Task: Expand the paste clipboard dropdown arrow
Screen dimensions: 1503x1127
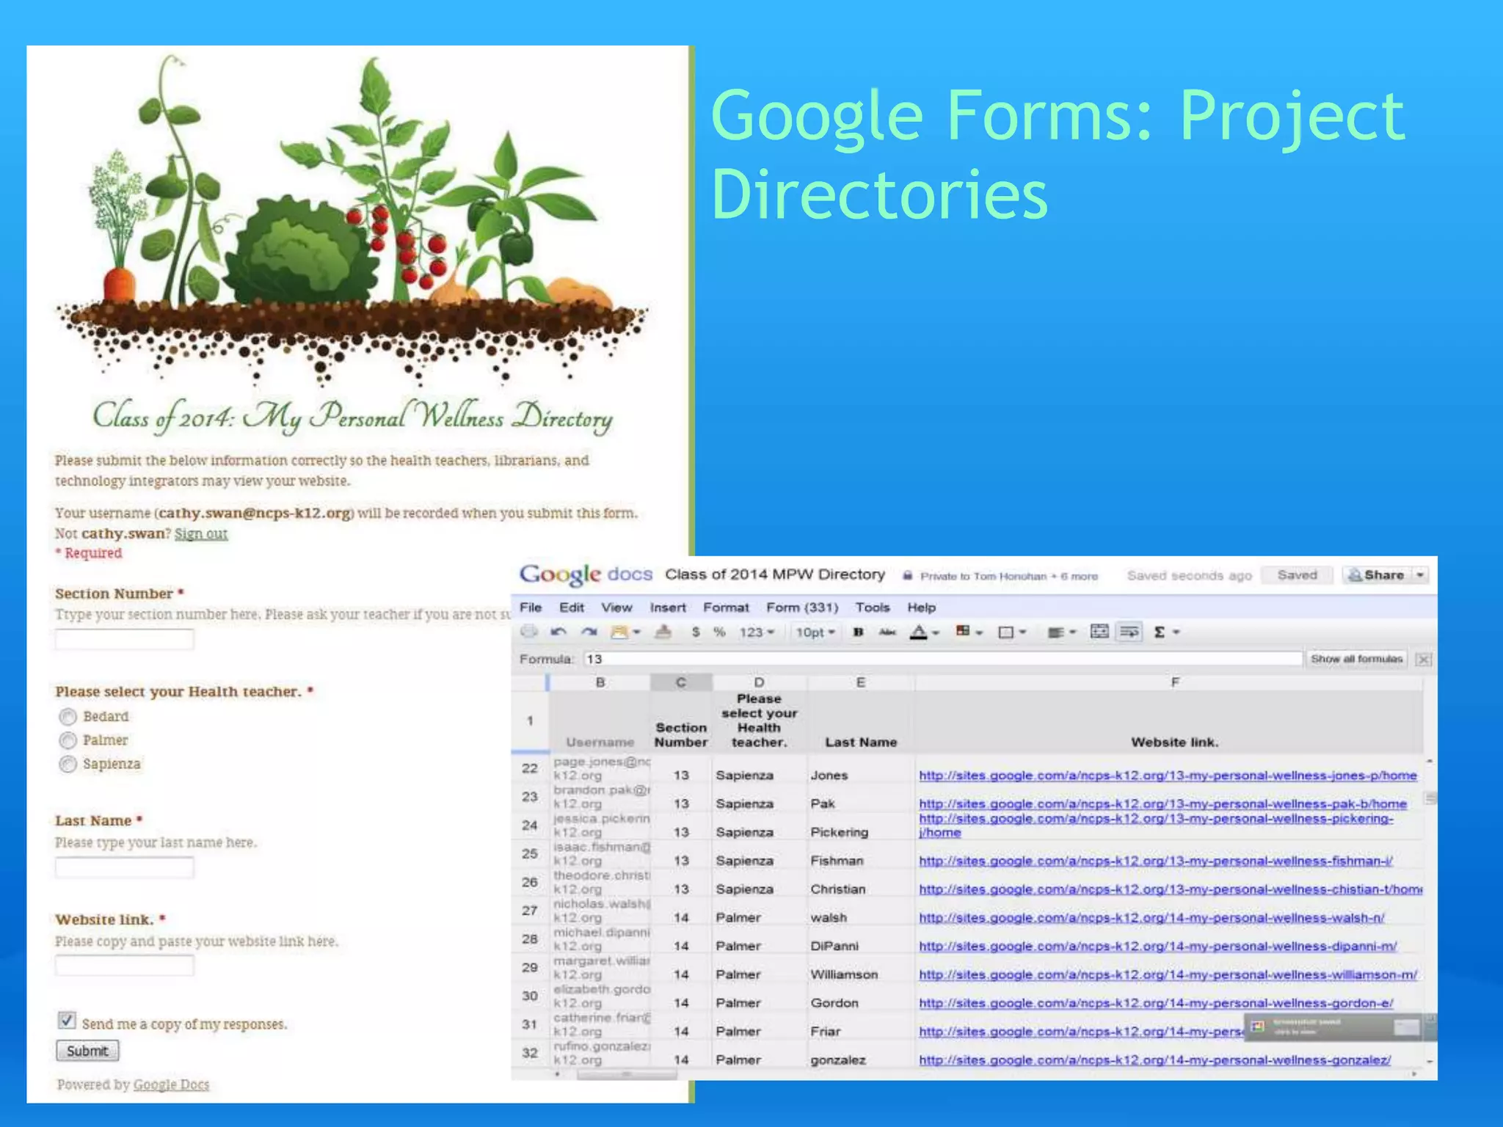Action: click(x=636, y=632)
